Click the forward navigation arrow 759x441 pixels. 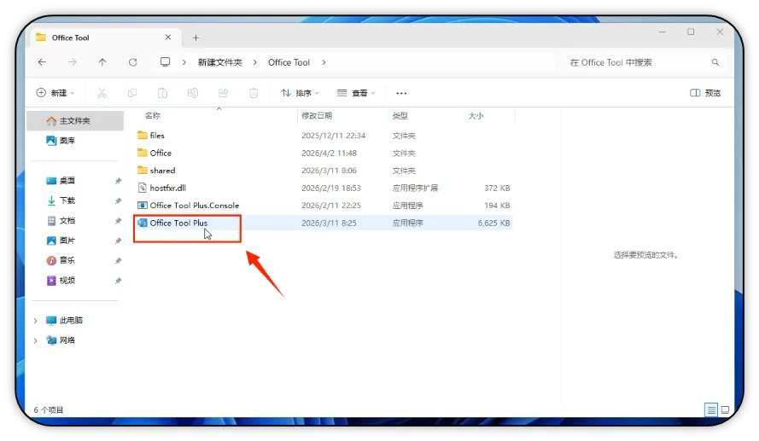tap(72, 62)
